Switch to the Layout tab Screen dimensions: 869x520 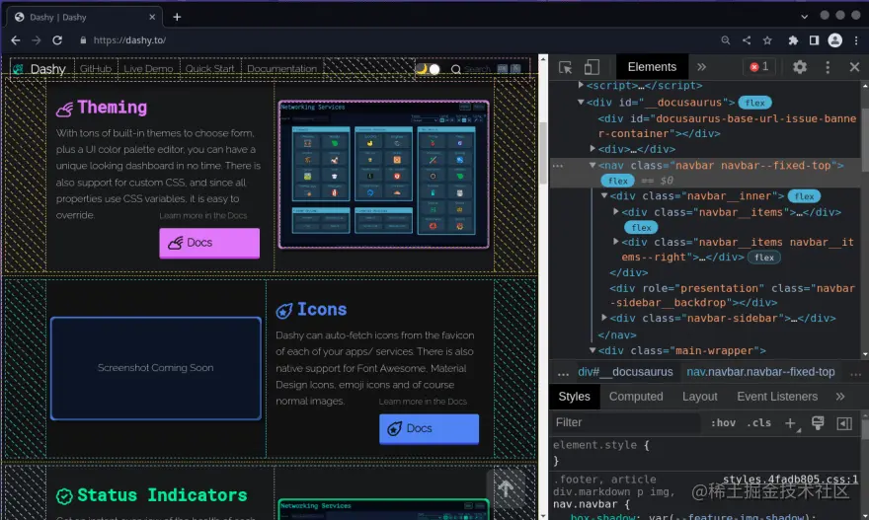(699, 397)
